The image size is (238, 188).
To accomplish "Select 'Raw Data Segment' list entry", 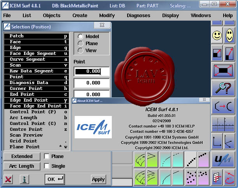I will 37,71.
